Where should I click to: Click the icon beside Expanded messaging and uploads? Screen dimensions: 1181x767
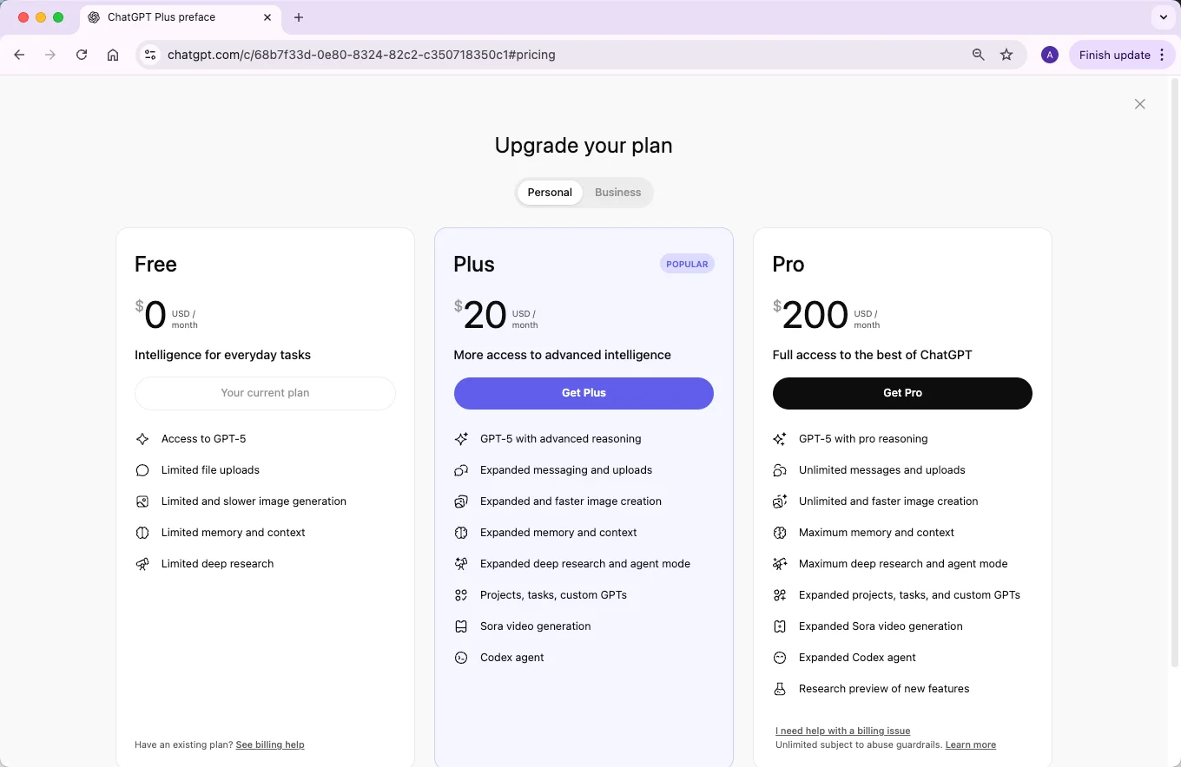[461, 470]
